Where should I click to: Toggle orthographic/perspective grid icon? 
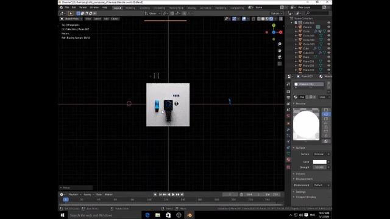click(x=280, y=64)
